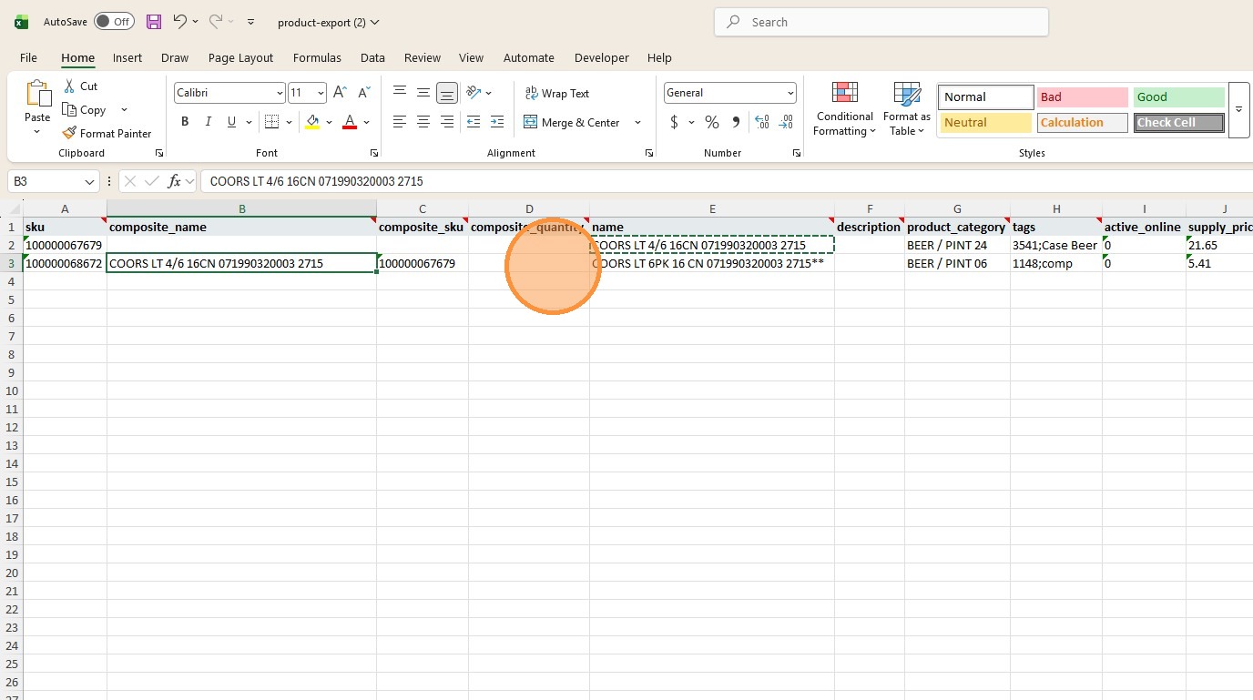Click the Cut scissors icon
1253x700 pixels.
[69, 86]
